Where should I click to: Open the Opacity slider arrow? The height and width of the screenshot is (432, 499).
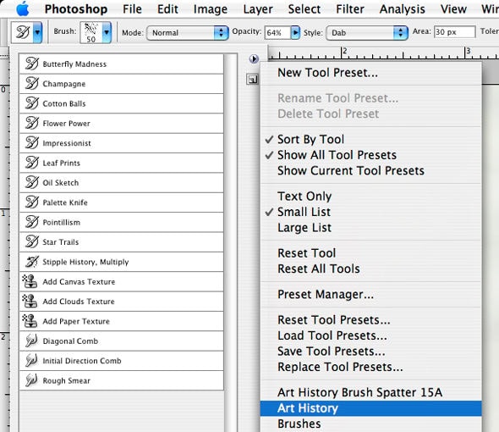(295, 33)
